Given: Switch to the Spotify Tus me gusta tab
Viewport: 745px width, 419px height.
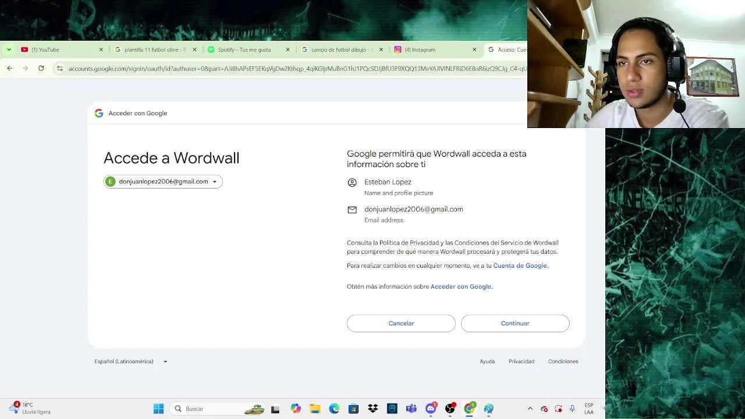Looking at the screenshot, I should pos(249,49).
